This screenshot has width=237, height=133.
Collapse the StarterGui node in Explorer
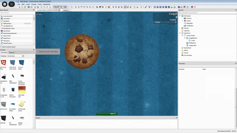coord(180,33)
